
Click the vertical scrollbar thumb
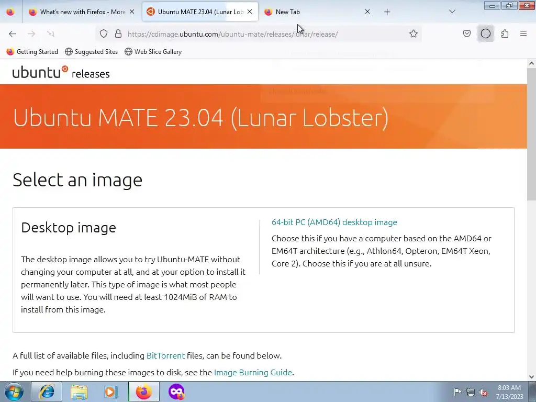(x=531, y=135)
